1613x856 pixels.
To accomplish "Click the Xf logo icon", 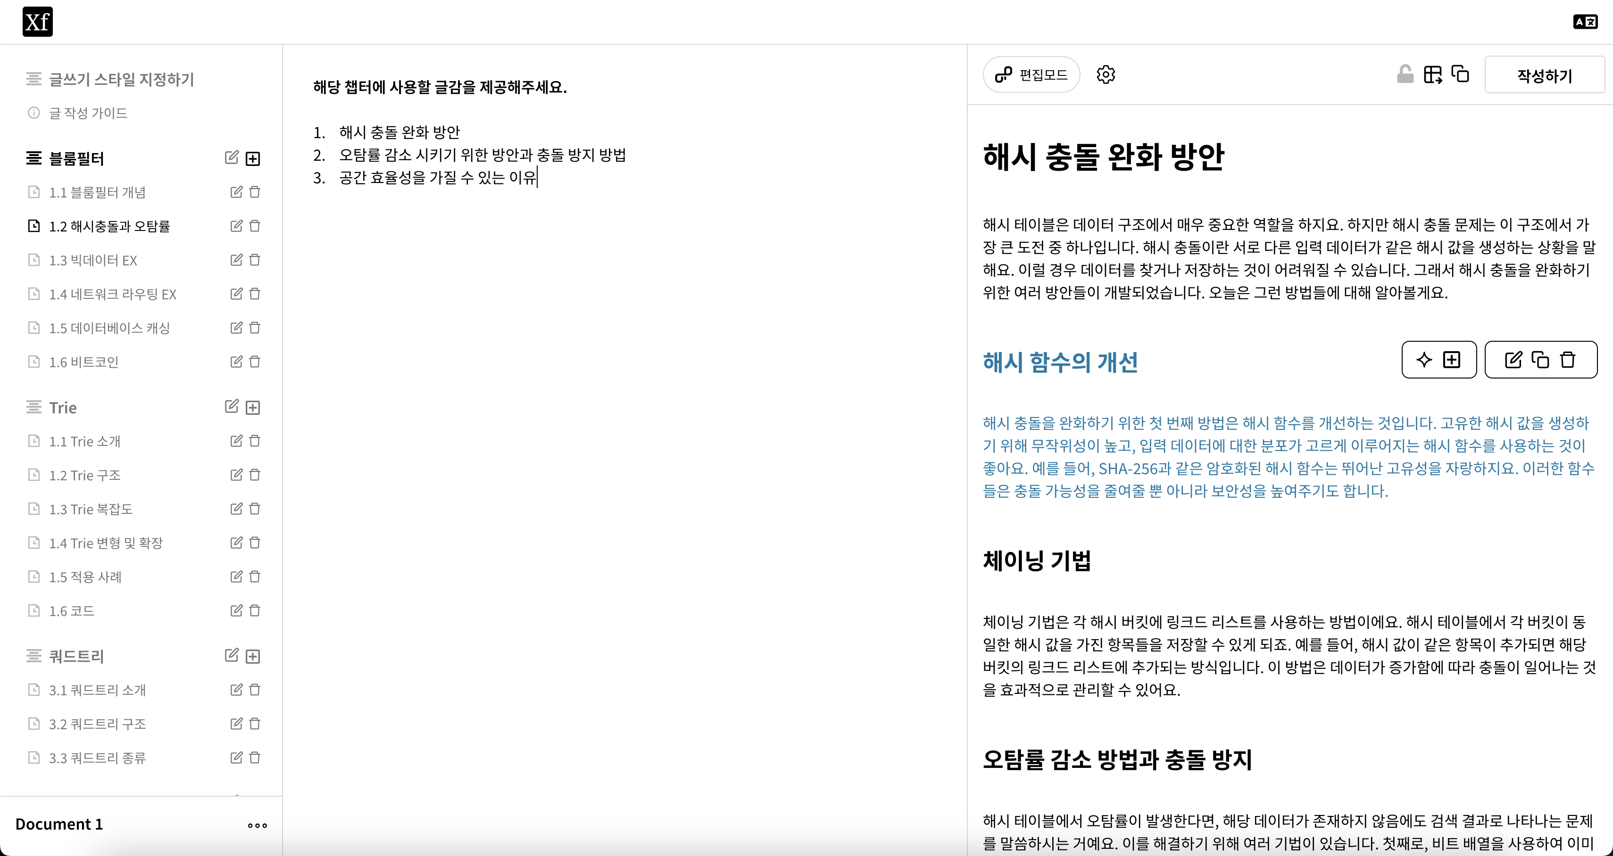I will coord(38,22).
